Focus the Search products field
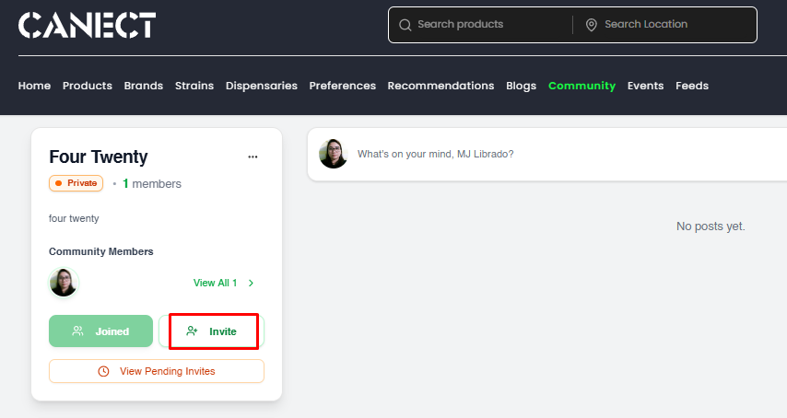 (488, 25)
